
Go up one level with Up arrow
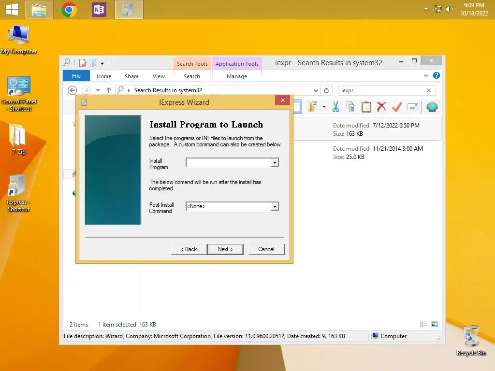pos(109,90)
